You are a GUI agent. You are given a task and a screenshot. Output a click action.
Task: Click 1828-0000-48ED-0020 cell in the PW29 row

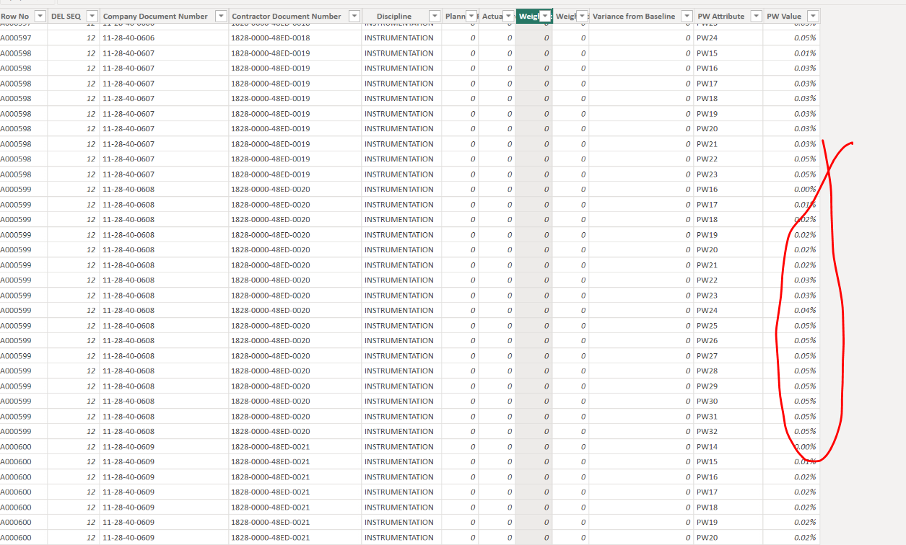[x=295, y=386]
